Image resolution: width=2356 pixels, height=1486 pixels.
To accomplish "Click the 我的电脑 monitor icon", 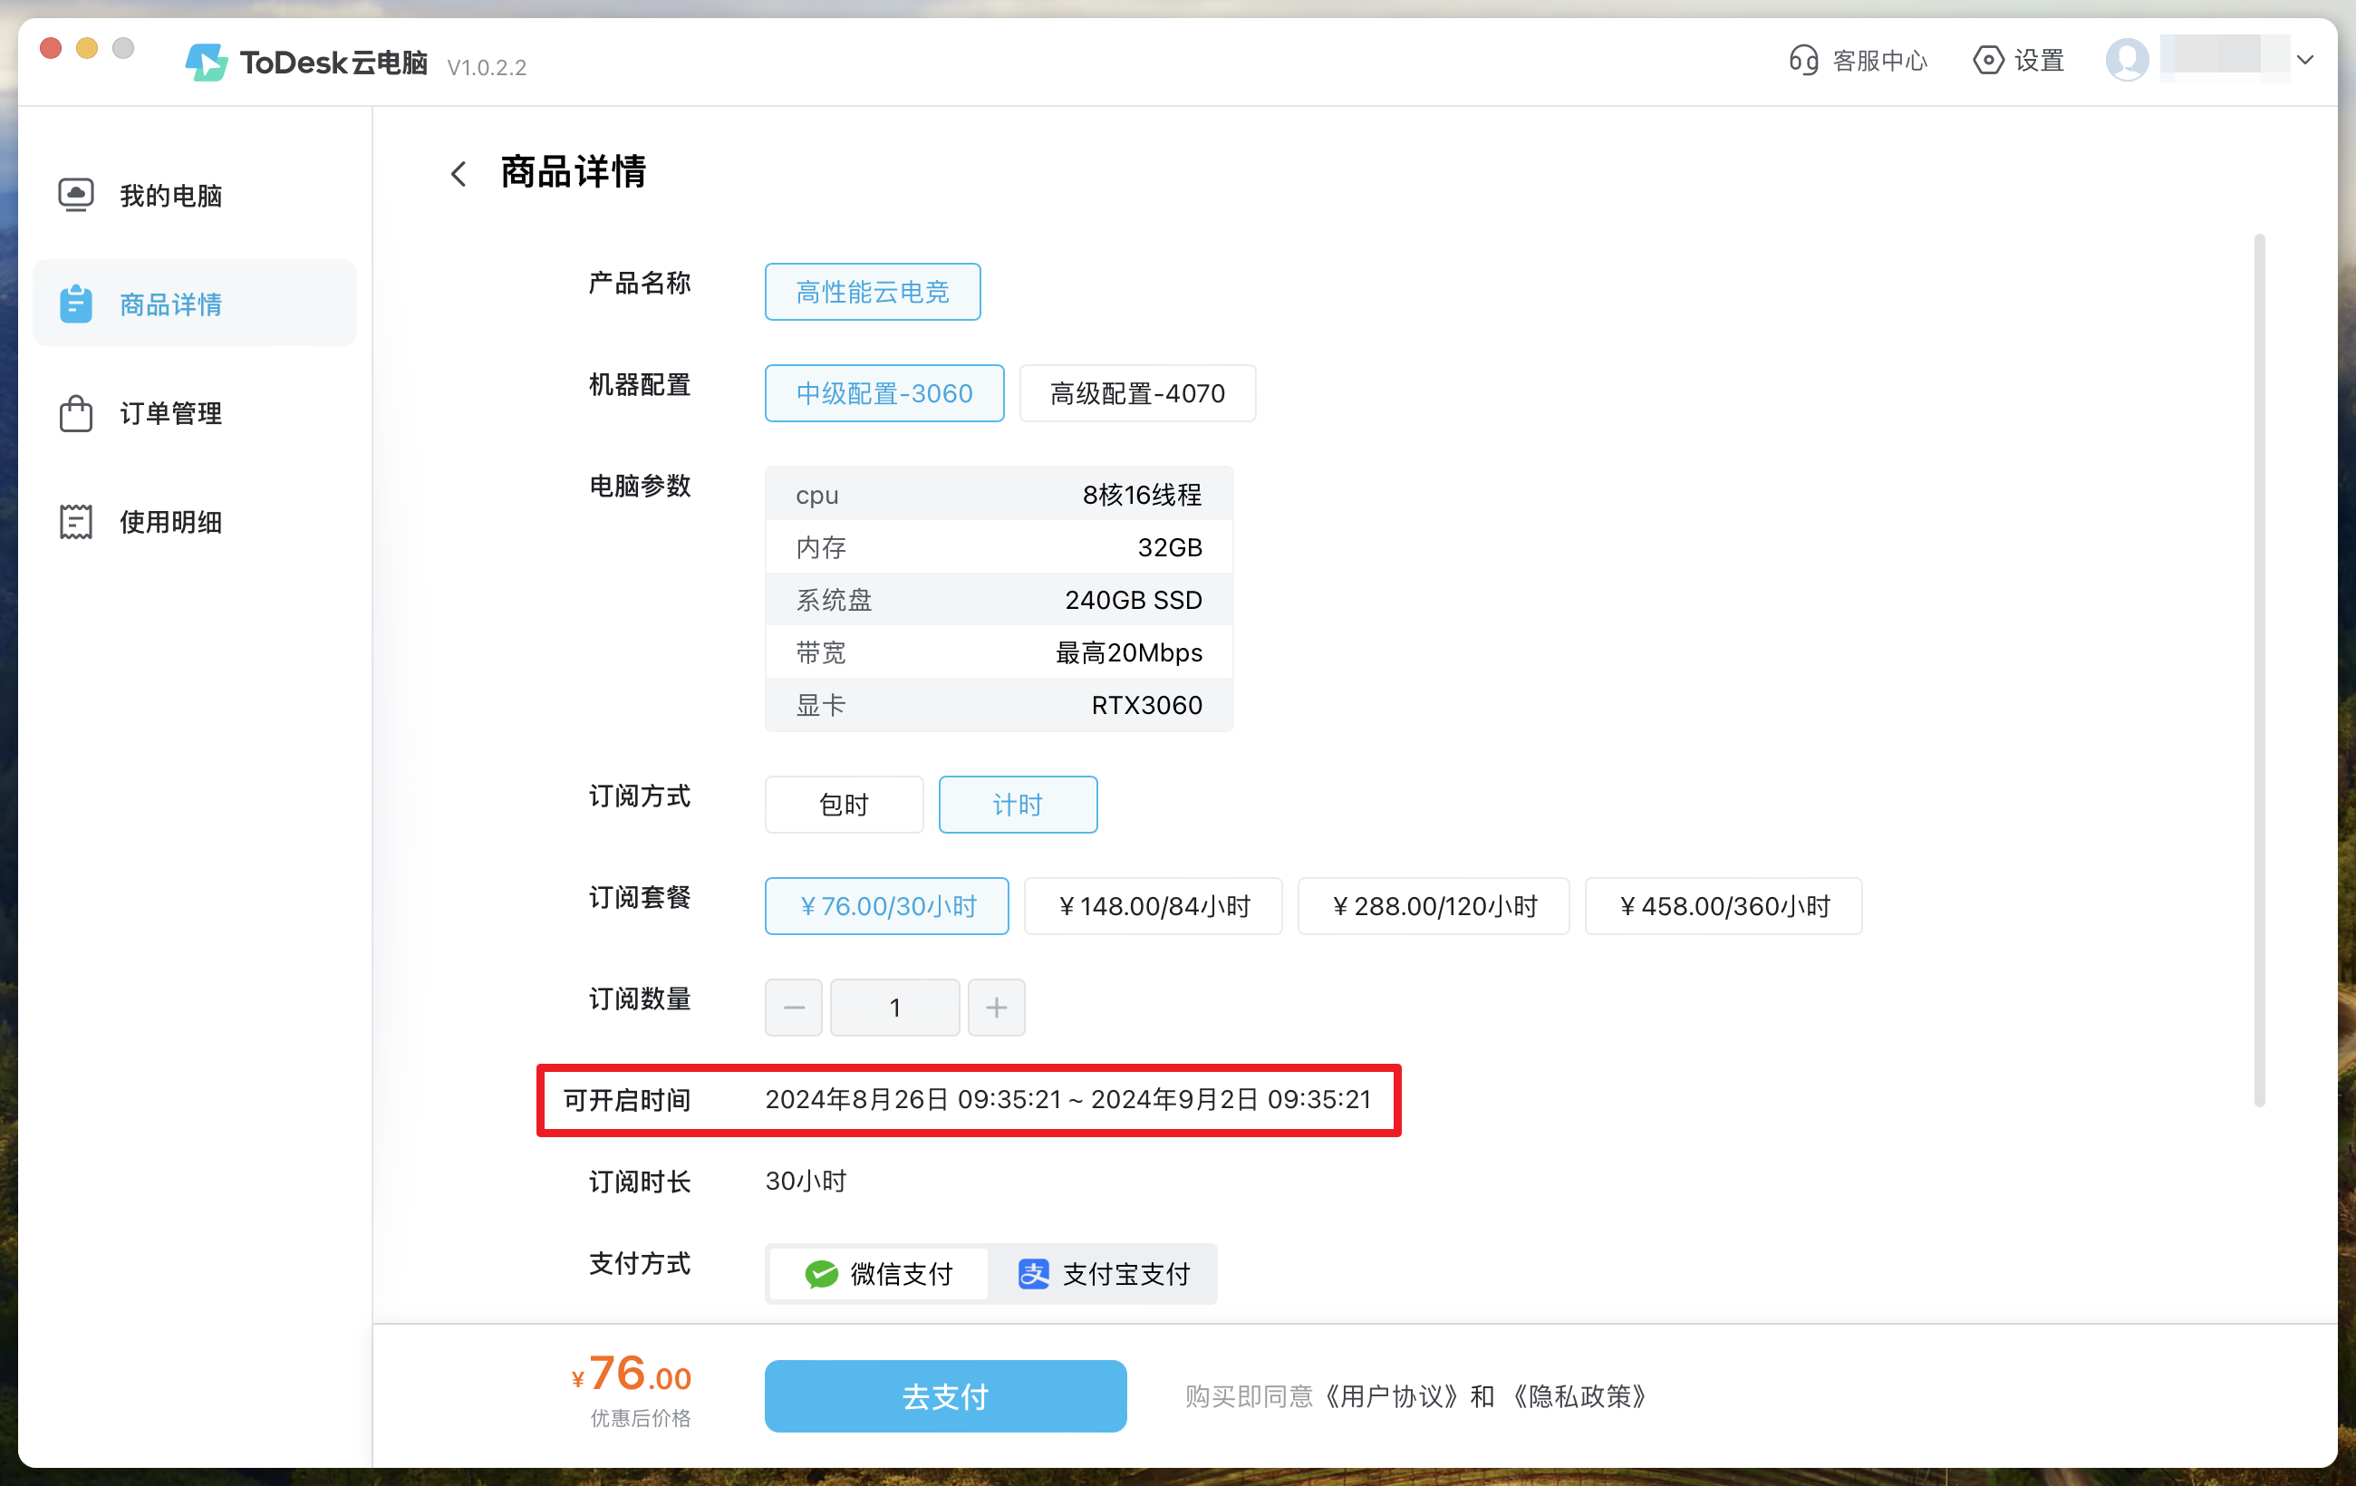I will (75, 195).
